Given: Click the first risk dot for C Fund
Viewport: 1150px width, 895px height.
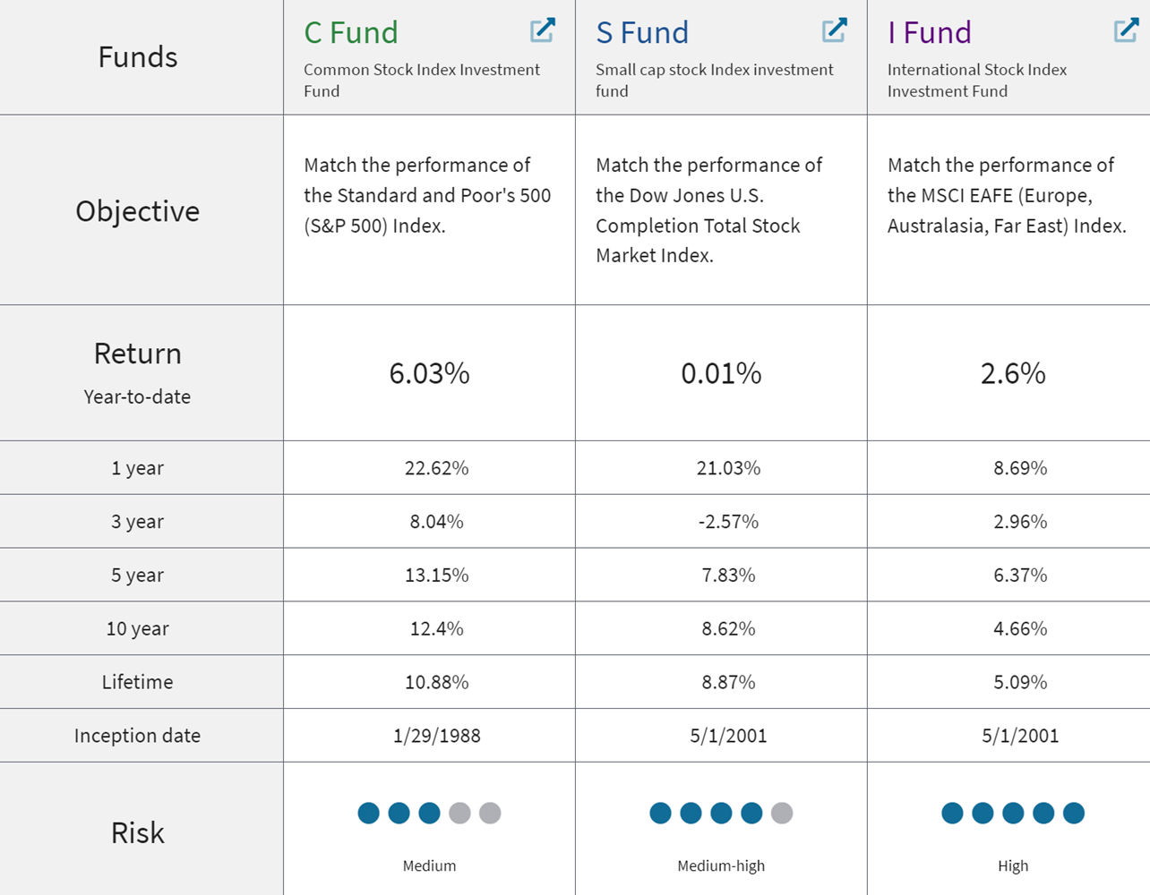Looking at the screenshot, I should coord(368,814).
